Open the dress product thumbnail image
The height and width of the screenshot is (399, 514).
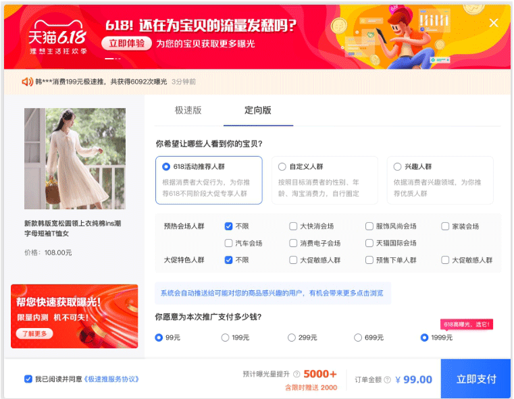[75, 159]
